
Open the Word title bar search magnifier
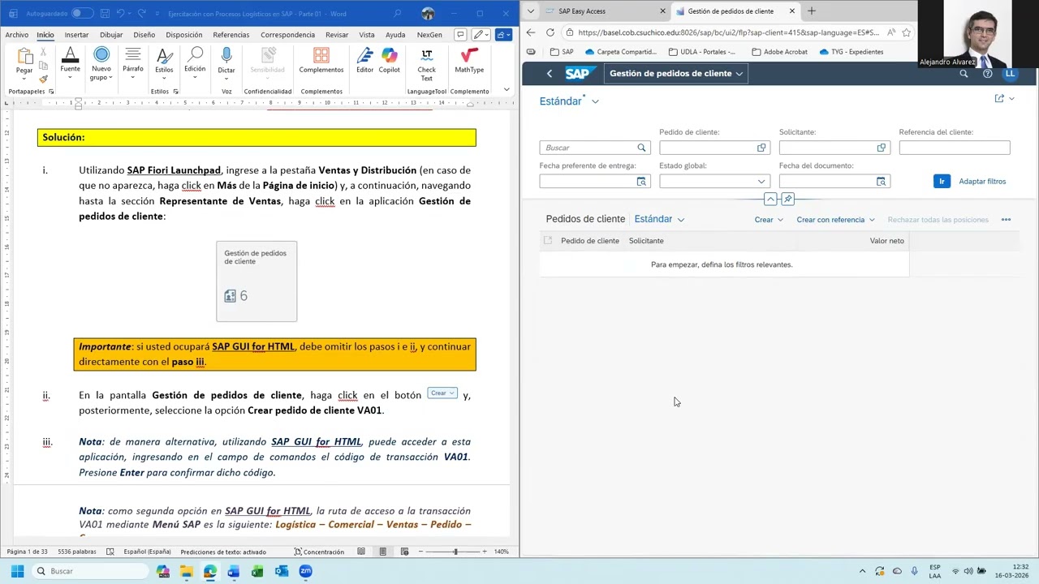pyautogui.click(x=397, y=14)
